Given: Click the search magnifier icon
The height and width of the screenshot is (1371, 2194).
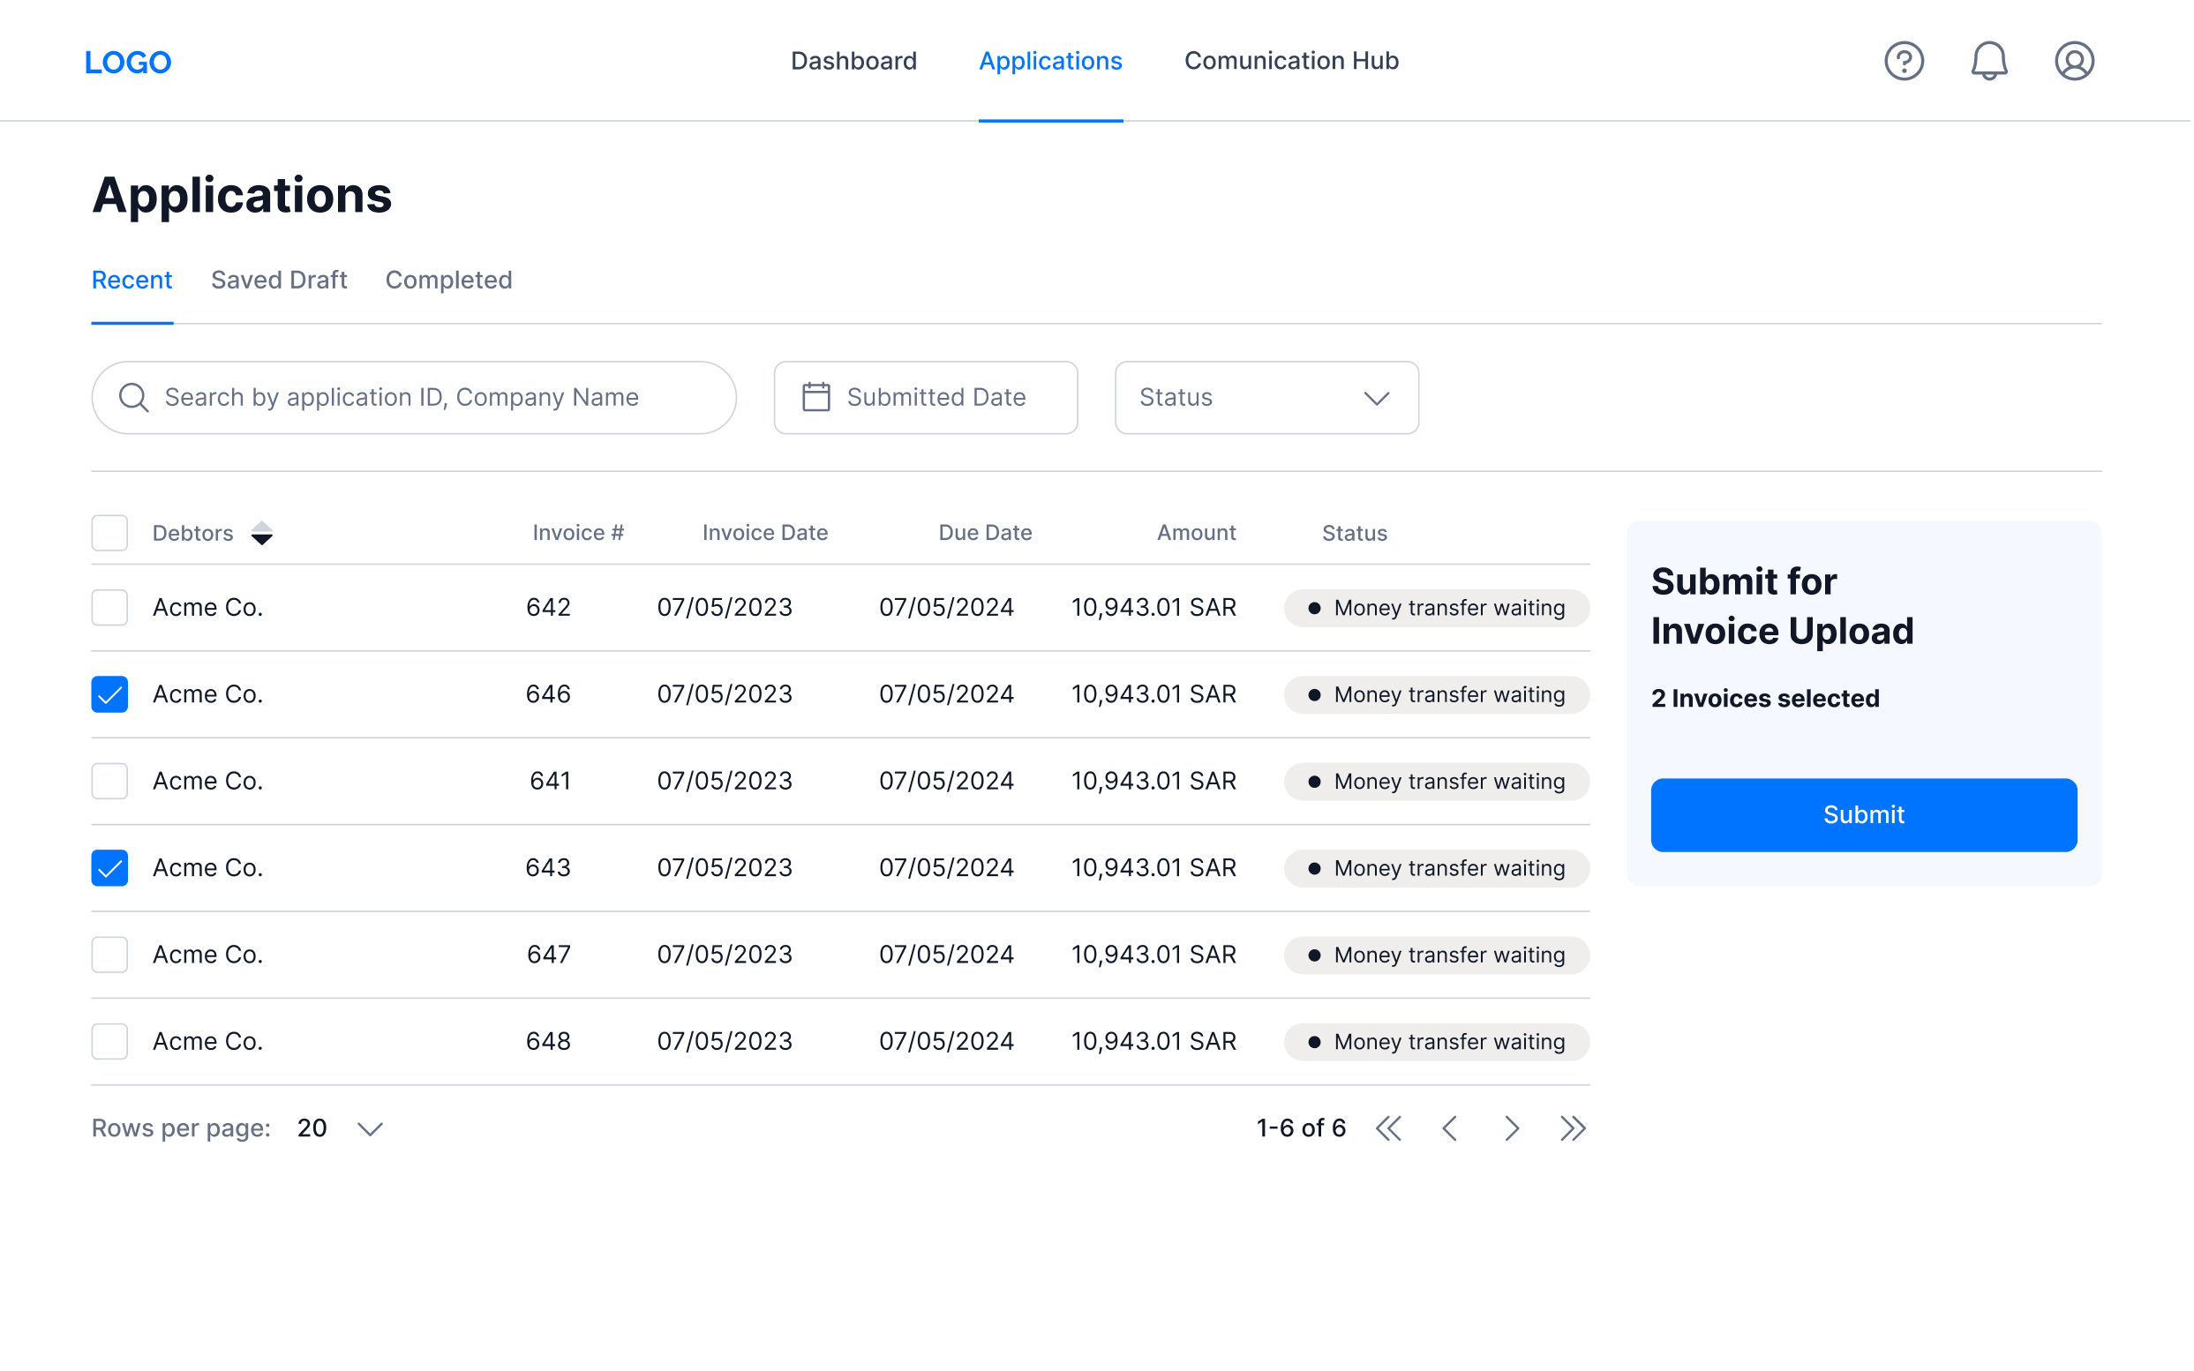Looking at the screenshot, I should click(133, 397).
